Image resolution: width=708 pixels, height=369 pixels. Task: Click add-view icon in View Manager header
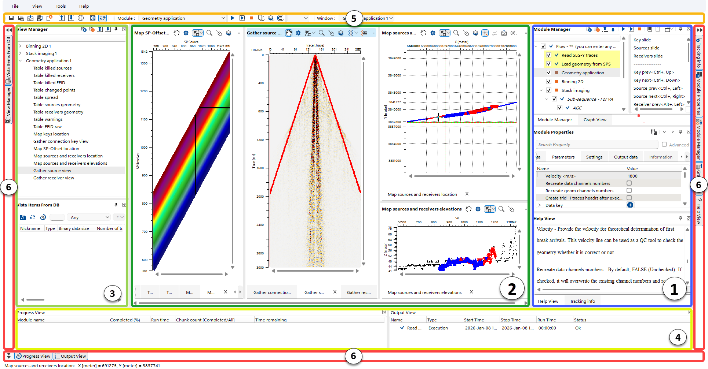84,29
